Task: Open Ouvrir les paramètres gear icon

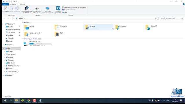Action: click(58, 8)
